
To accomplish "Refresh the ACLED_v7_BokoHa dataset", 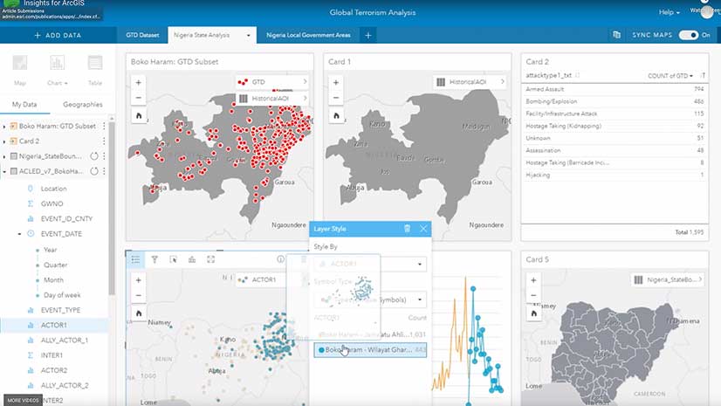I will (94, 171).
